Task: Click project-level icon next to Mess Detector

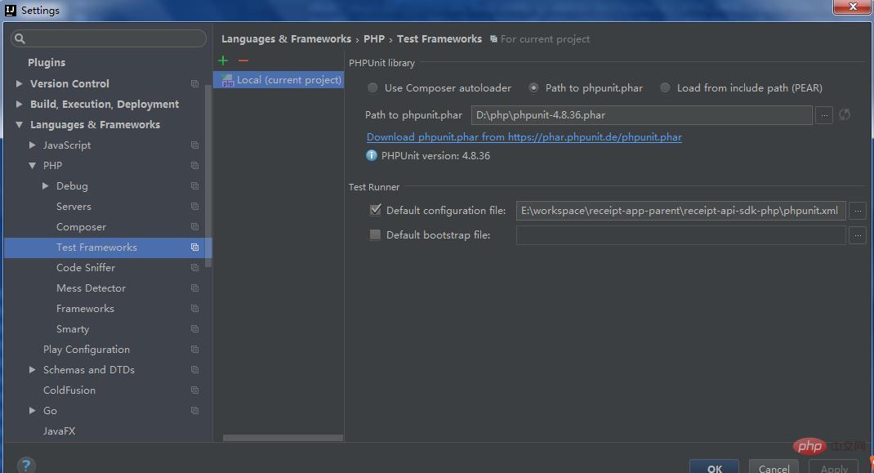Action: [194, 288]
